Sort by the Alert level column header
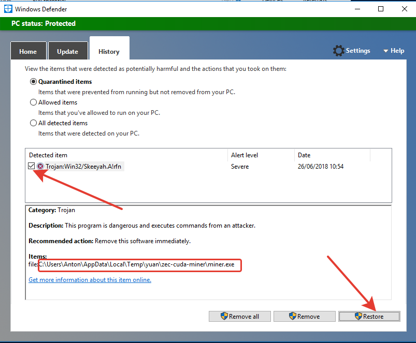The height and width of the screenshot is (343, 416). pyautogui.click(x=261, y=155)
